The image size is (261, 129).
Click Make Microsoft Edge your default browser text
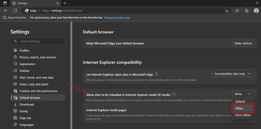115,44
